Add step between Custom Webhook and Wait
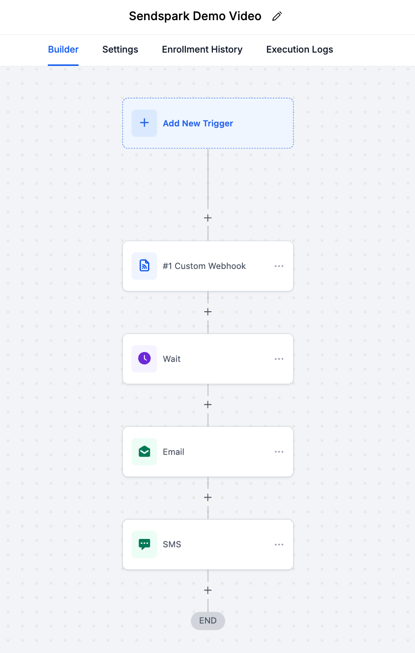Screen dimensions: 415x653 pos(208,312)
